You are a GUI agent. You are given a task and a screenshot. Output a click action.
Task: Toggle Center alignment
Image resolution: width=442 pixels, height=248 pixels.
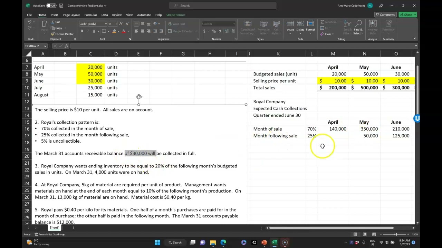click(x=142, y=31)
